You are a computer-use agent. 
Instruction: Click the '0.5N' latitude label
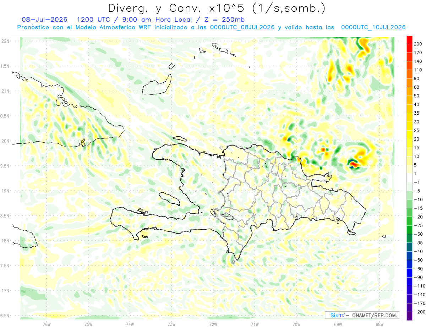[5, 116]
